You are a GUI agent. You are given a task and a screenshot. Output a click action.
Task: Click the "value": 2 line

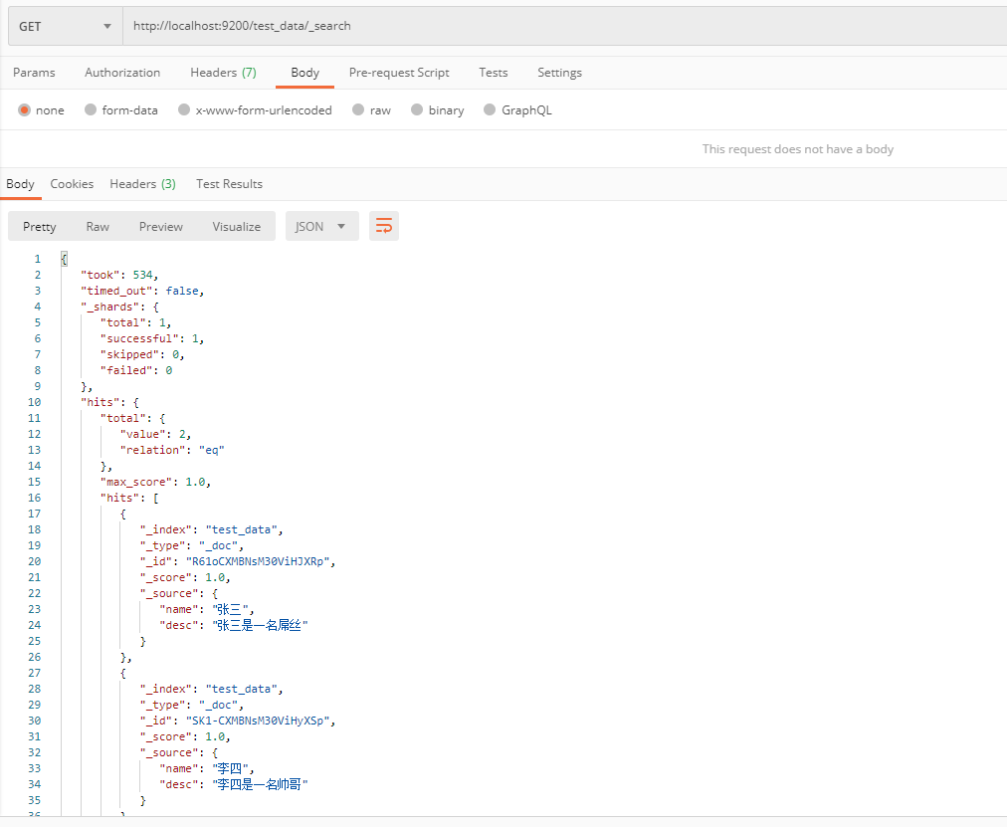[156, 434]
